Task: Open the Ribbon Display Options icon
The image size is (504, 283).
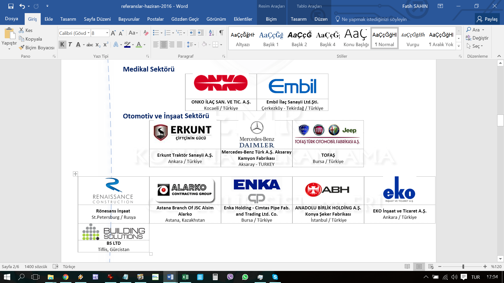Action: coord(440,6)
